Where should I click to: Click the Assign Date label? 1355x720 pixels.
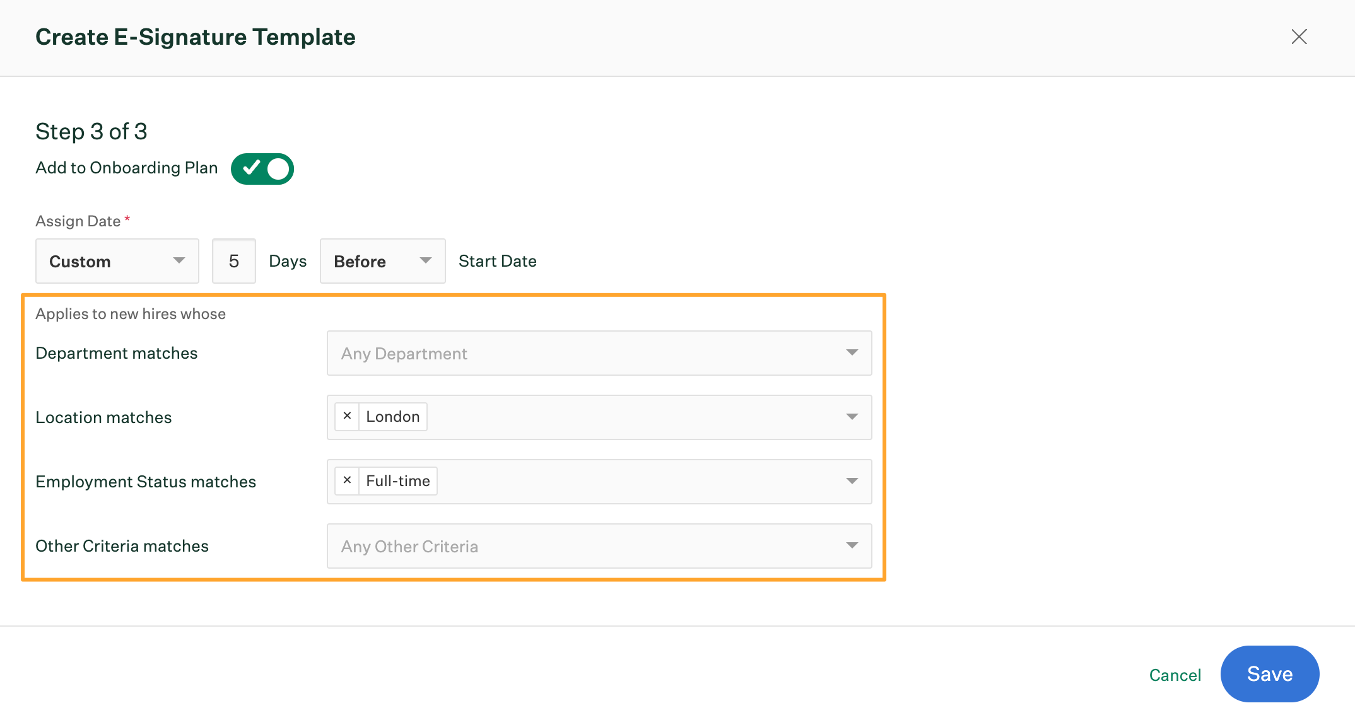(78, 221)
